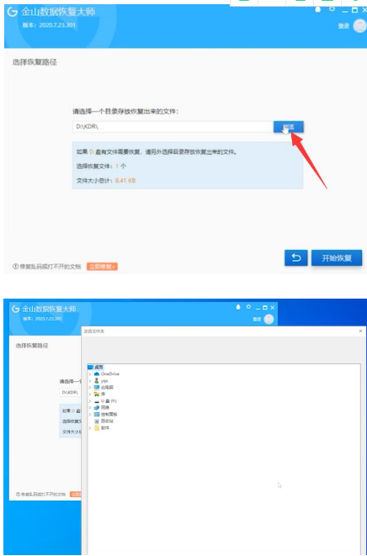This screenshot has height=556, width=367.
Task: Expand the yqs user node
Action: point(90,381)
